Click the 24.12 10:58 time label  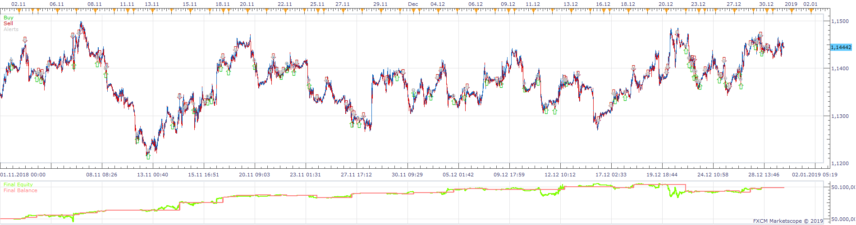point(713,175)
